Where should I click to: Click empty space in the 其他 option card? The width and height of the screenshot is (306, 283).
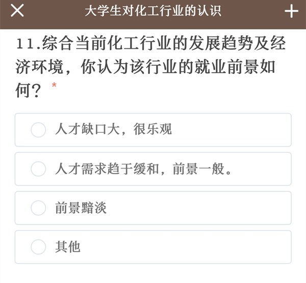[x=204, y=247]
